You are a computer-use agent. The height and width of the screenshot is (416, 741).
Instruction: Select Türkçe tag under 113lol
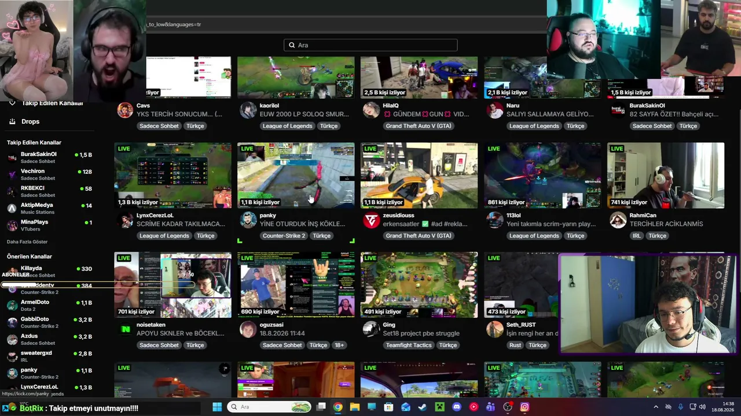[575, 236]
